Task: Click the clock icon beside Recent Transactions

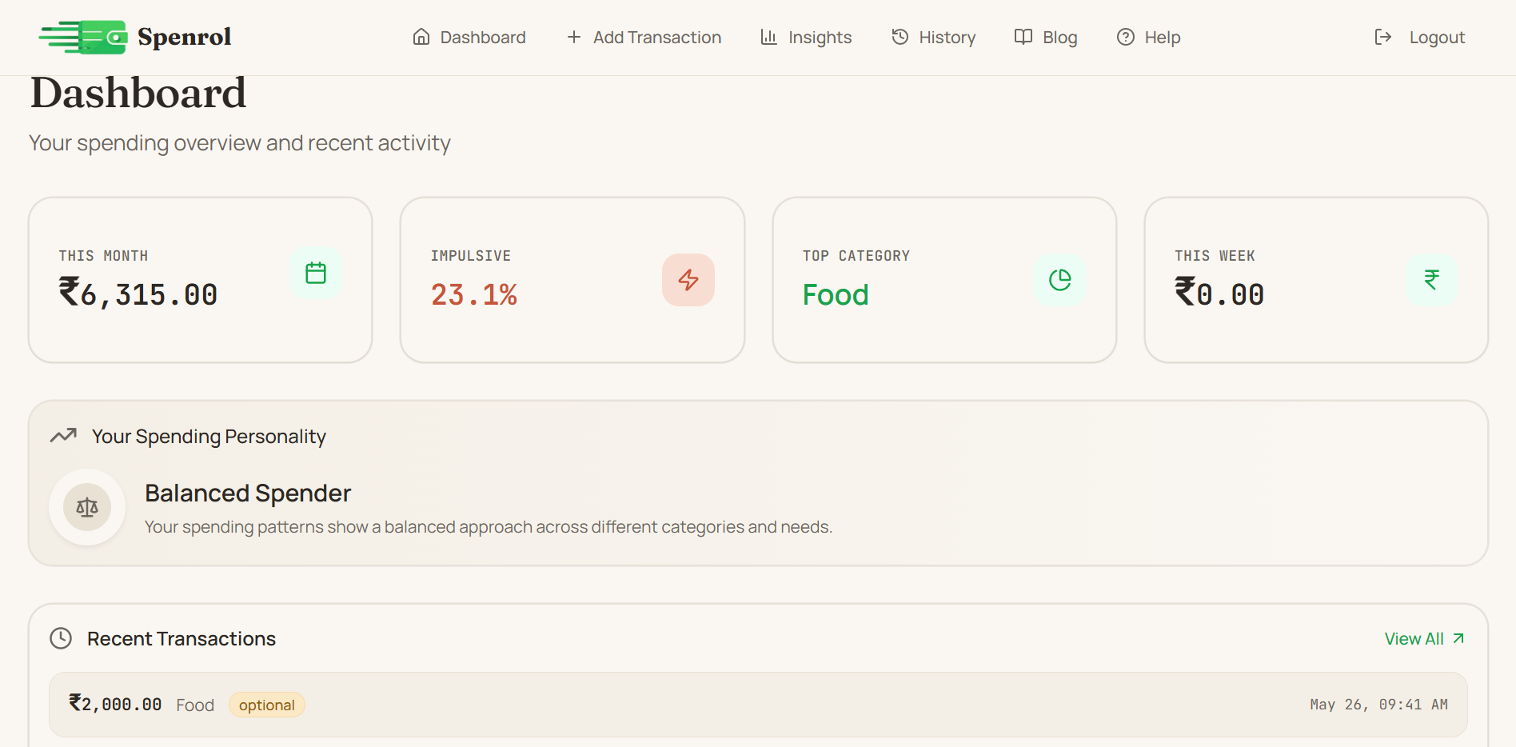Action: pyautogui.click(x=61, y=638)
